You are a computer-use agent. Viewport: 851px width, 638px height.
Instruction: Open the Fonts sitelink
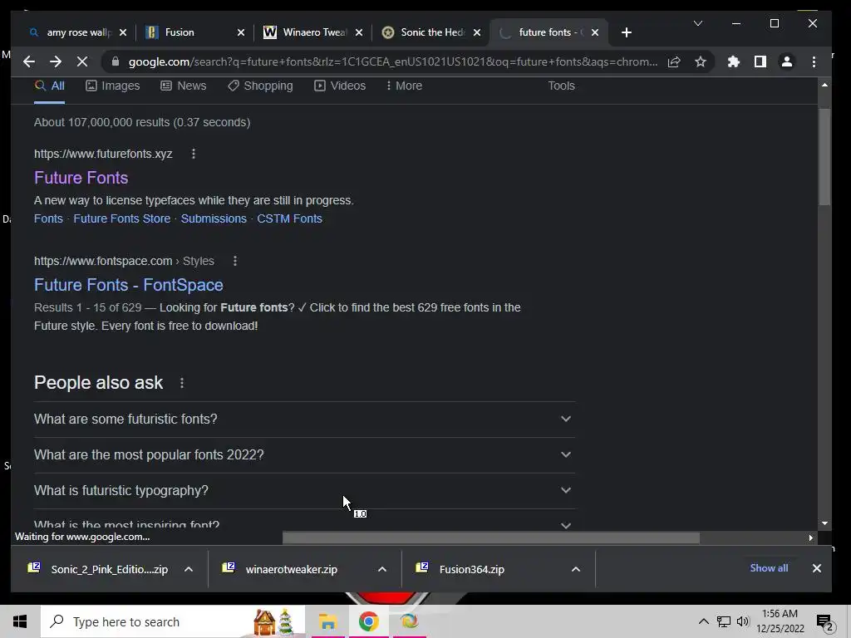click(48, 218)
